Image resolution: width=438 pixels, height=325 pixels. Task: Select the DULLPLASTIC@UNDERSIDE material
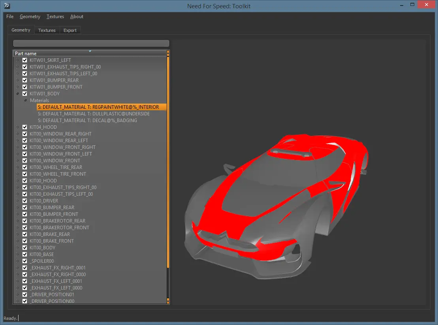[94, 114]
